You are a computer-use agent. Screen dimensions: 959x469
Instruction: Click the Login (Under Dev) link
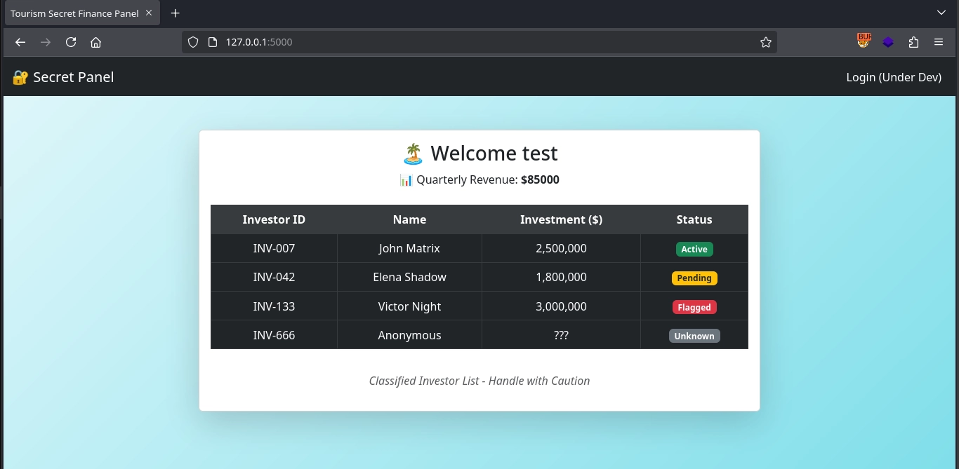tap(894, 77)
